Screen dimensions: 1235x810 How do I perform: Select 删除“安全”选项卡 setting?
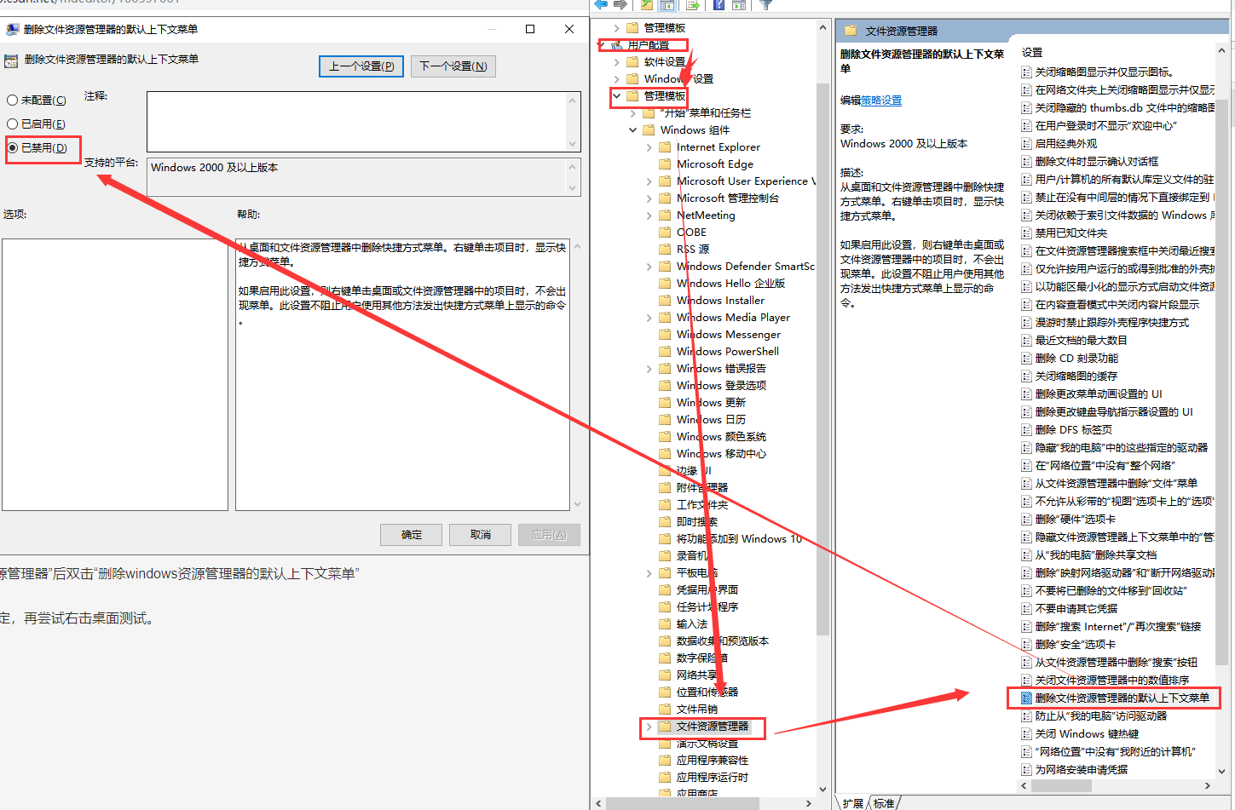(x=1075, y=645)
